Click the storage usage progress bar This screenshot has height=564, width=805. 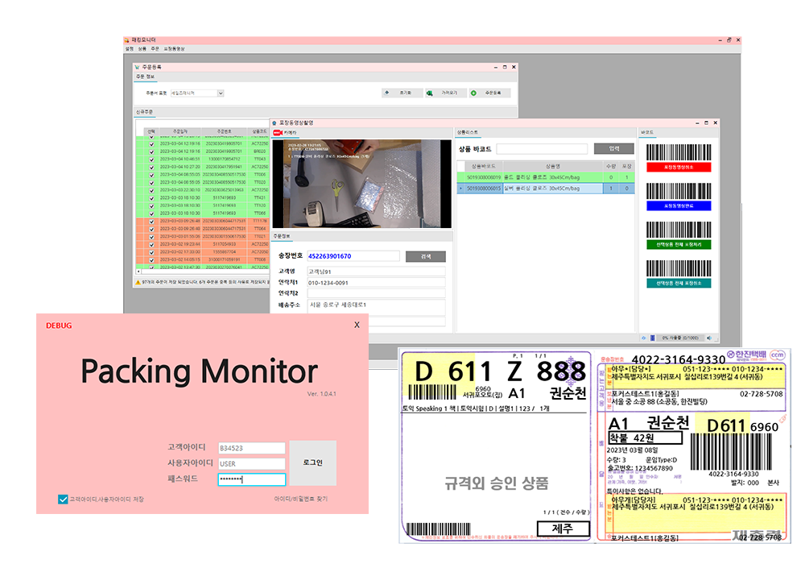point(680,338)
